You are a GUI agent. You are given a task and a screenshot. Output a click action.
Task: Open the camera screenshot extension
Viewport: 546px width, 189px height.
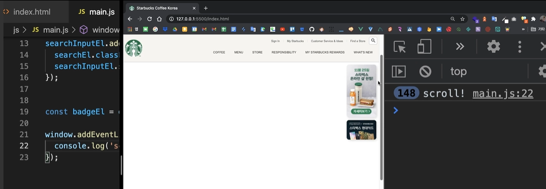514,19
